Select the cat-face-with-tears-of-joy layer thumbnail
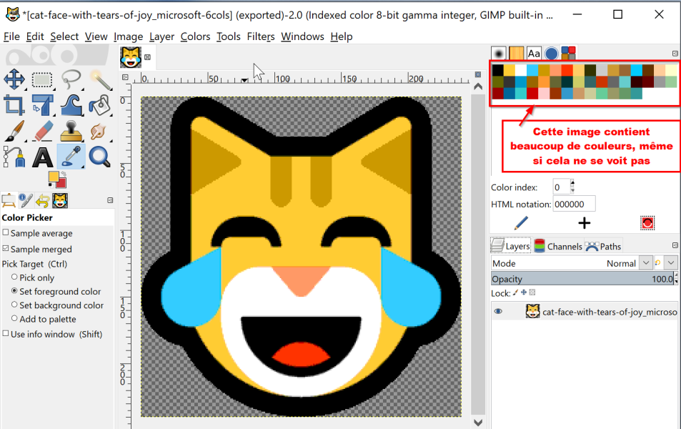This screenshot has height=429, width=681. 532,311
